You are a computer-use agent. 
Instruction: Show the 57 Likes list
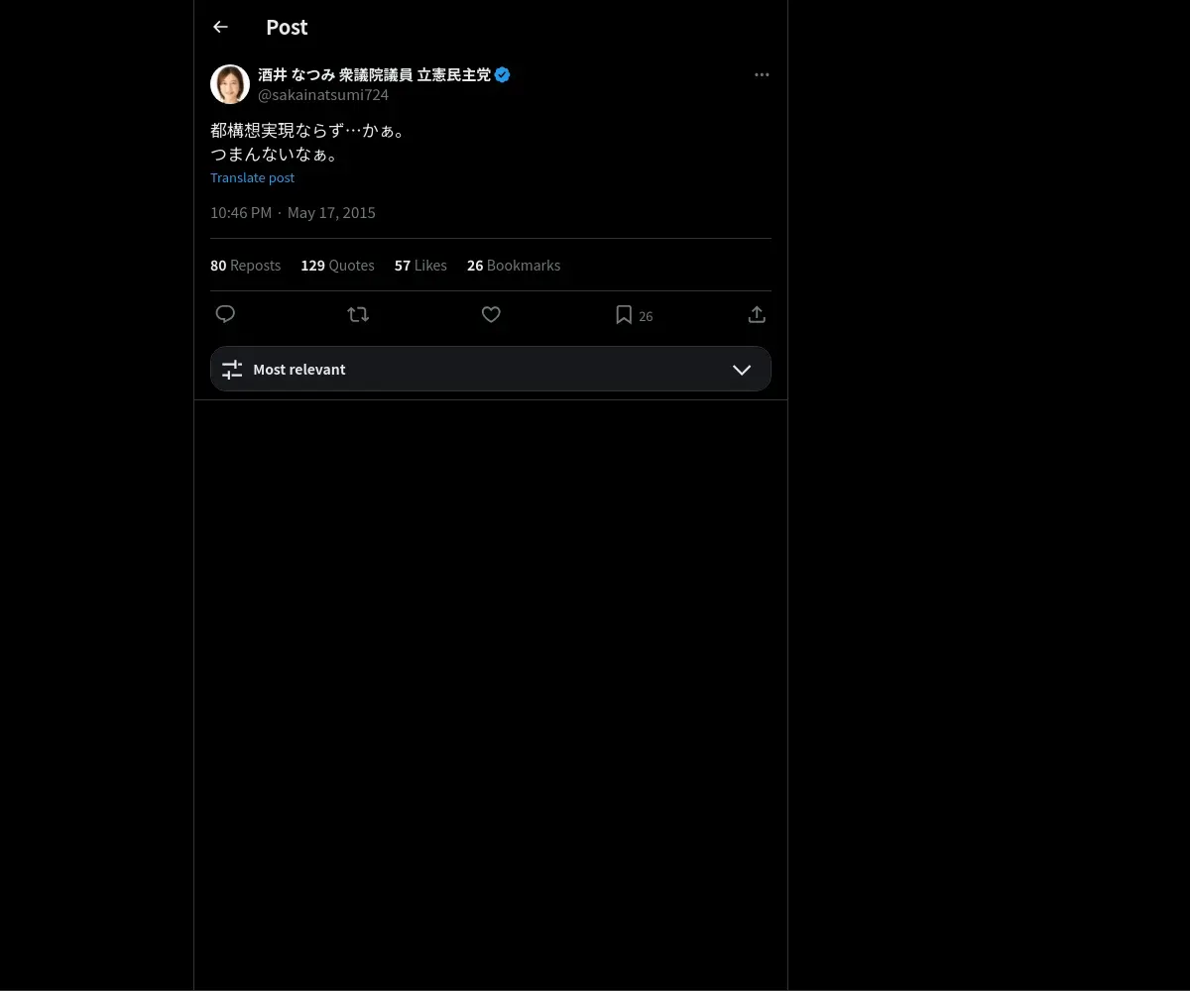point(420,266)
